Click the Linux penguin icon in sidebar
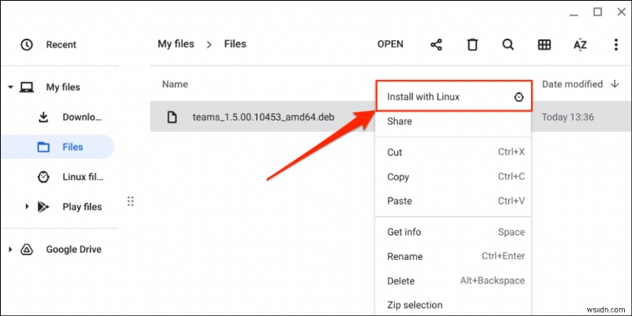The height and width of the screenshot is (316, 632). (x=43, y=177)
